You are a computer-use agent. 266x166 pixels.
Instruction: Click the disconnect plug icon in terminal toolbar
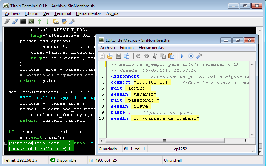(x=6, y=22)
